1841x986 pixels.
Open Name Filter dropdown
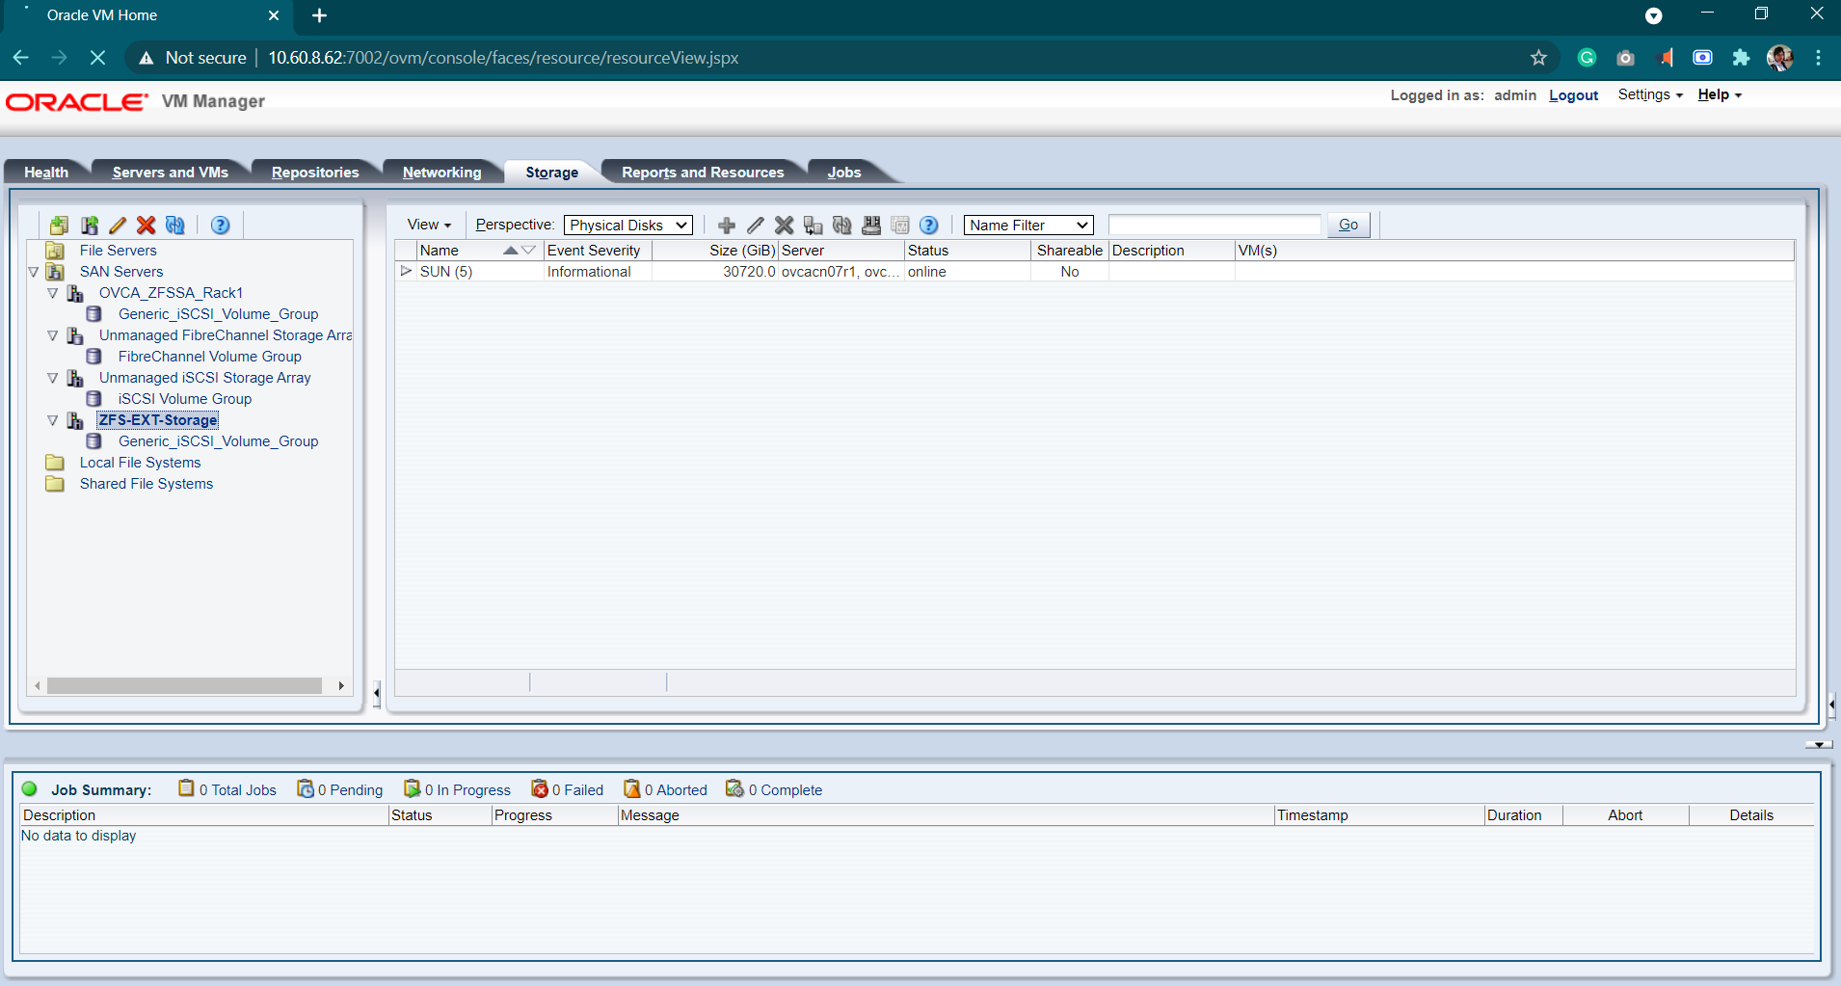[1028, 225]
